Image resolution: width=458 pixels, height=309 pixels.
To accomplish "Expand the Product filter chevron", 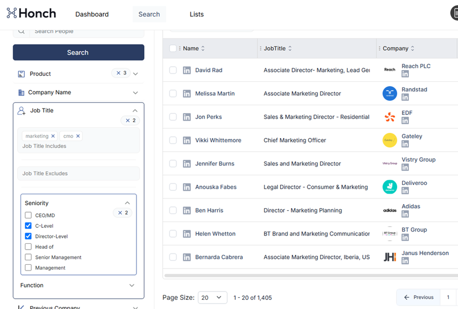I will tap(135, 74).
